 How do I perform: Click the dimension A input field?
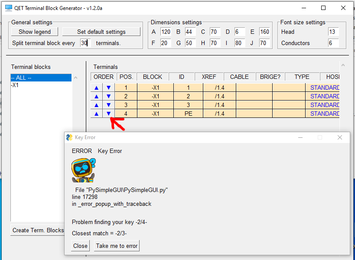click(165, 32)
